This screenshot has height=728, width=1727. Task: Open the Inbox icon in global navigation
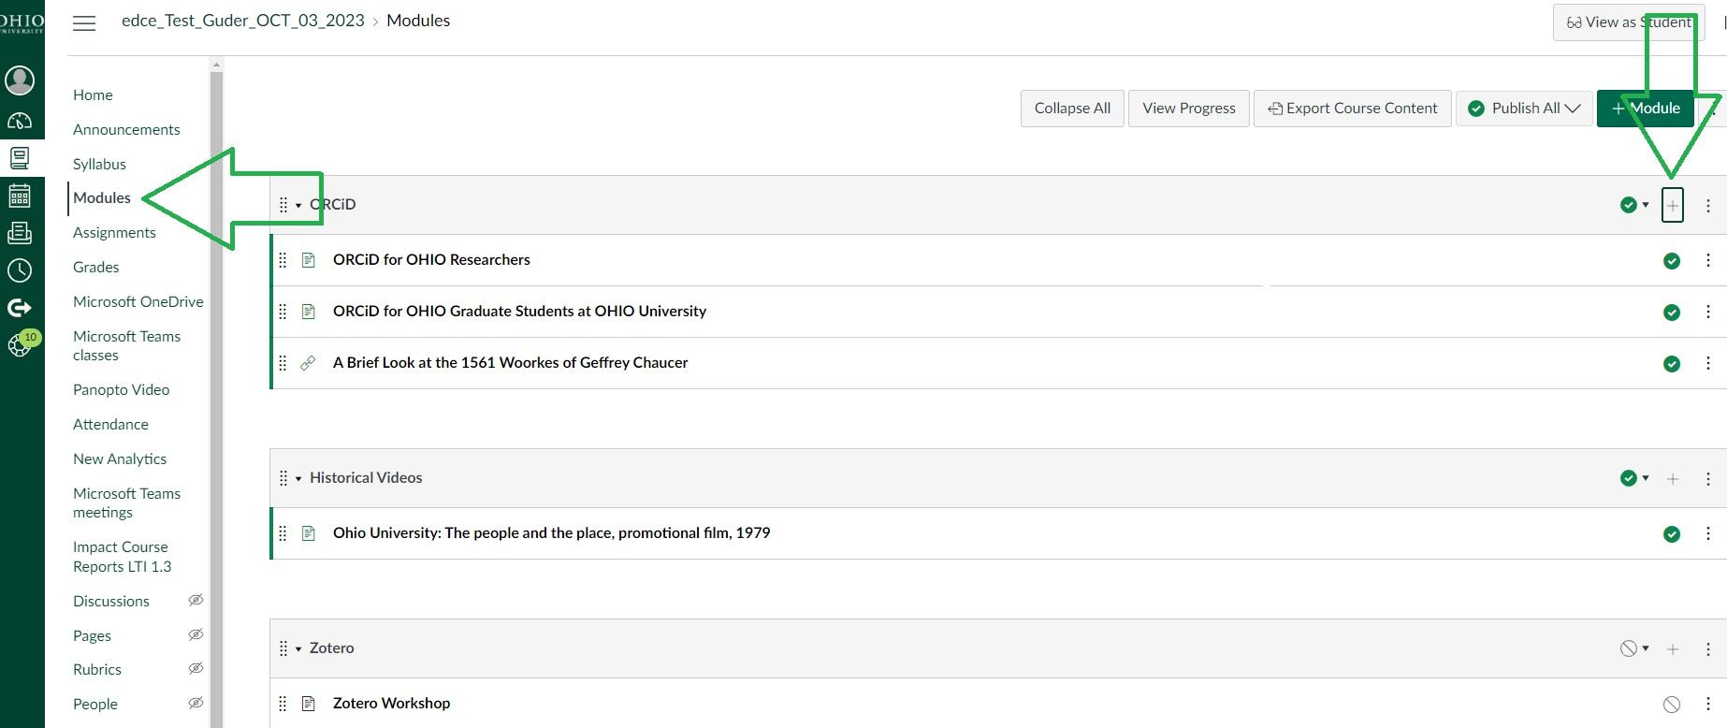(20, 233)
